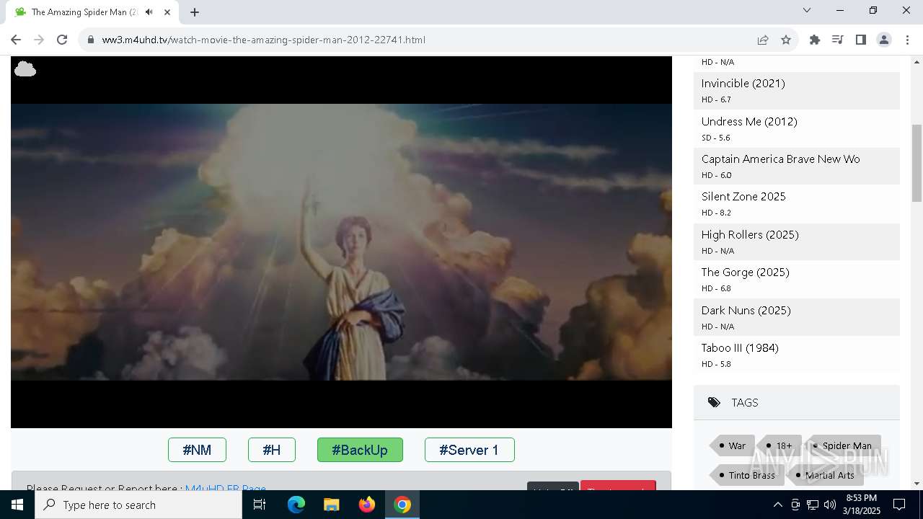
Task: Click the page vertical scrollbar thumb
Action: coord(917,163)
